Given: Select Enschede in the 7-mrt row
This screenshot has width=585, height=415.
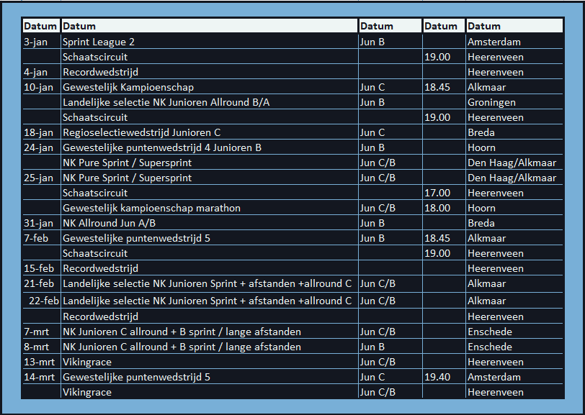Looking at the screenshot, I should coord(490,332).
